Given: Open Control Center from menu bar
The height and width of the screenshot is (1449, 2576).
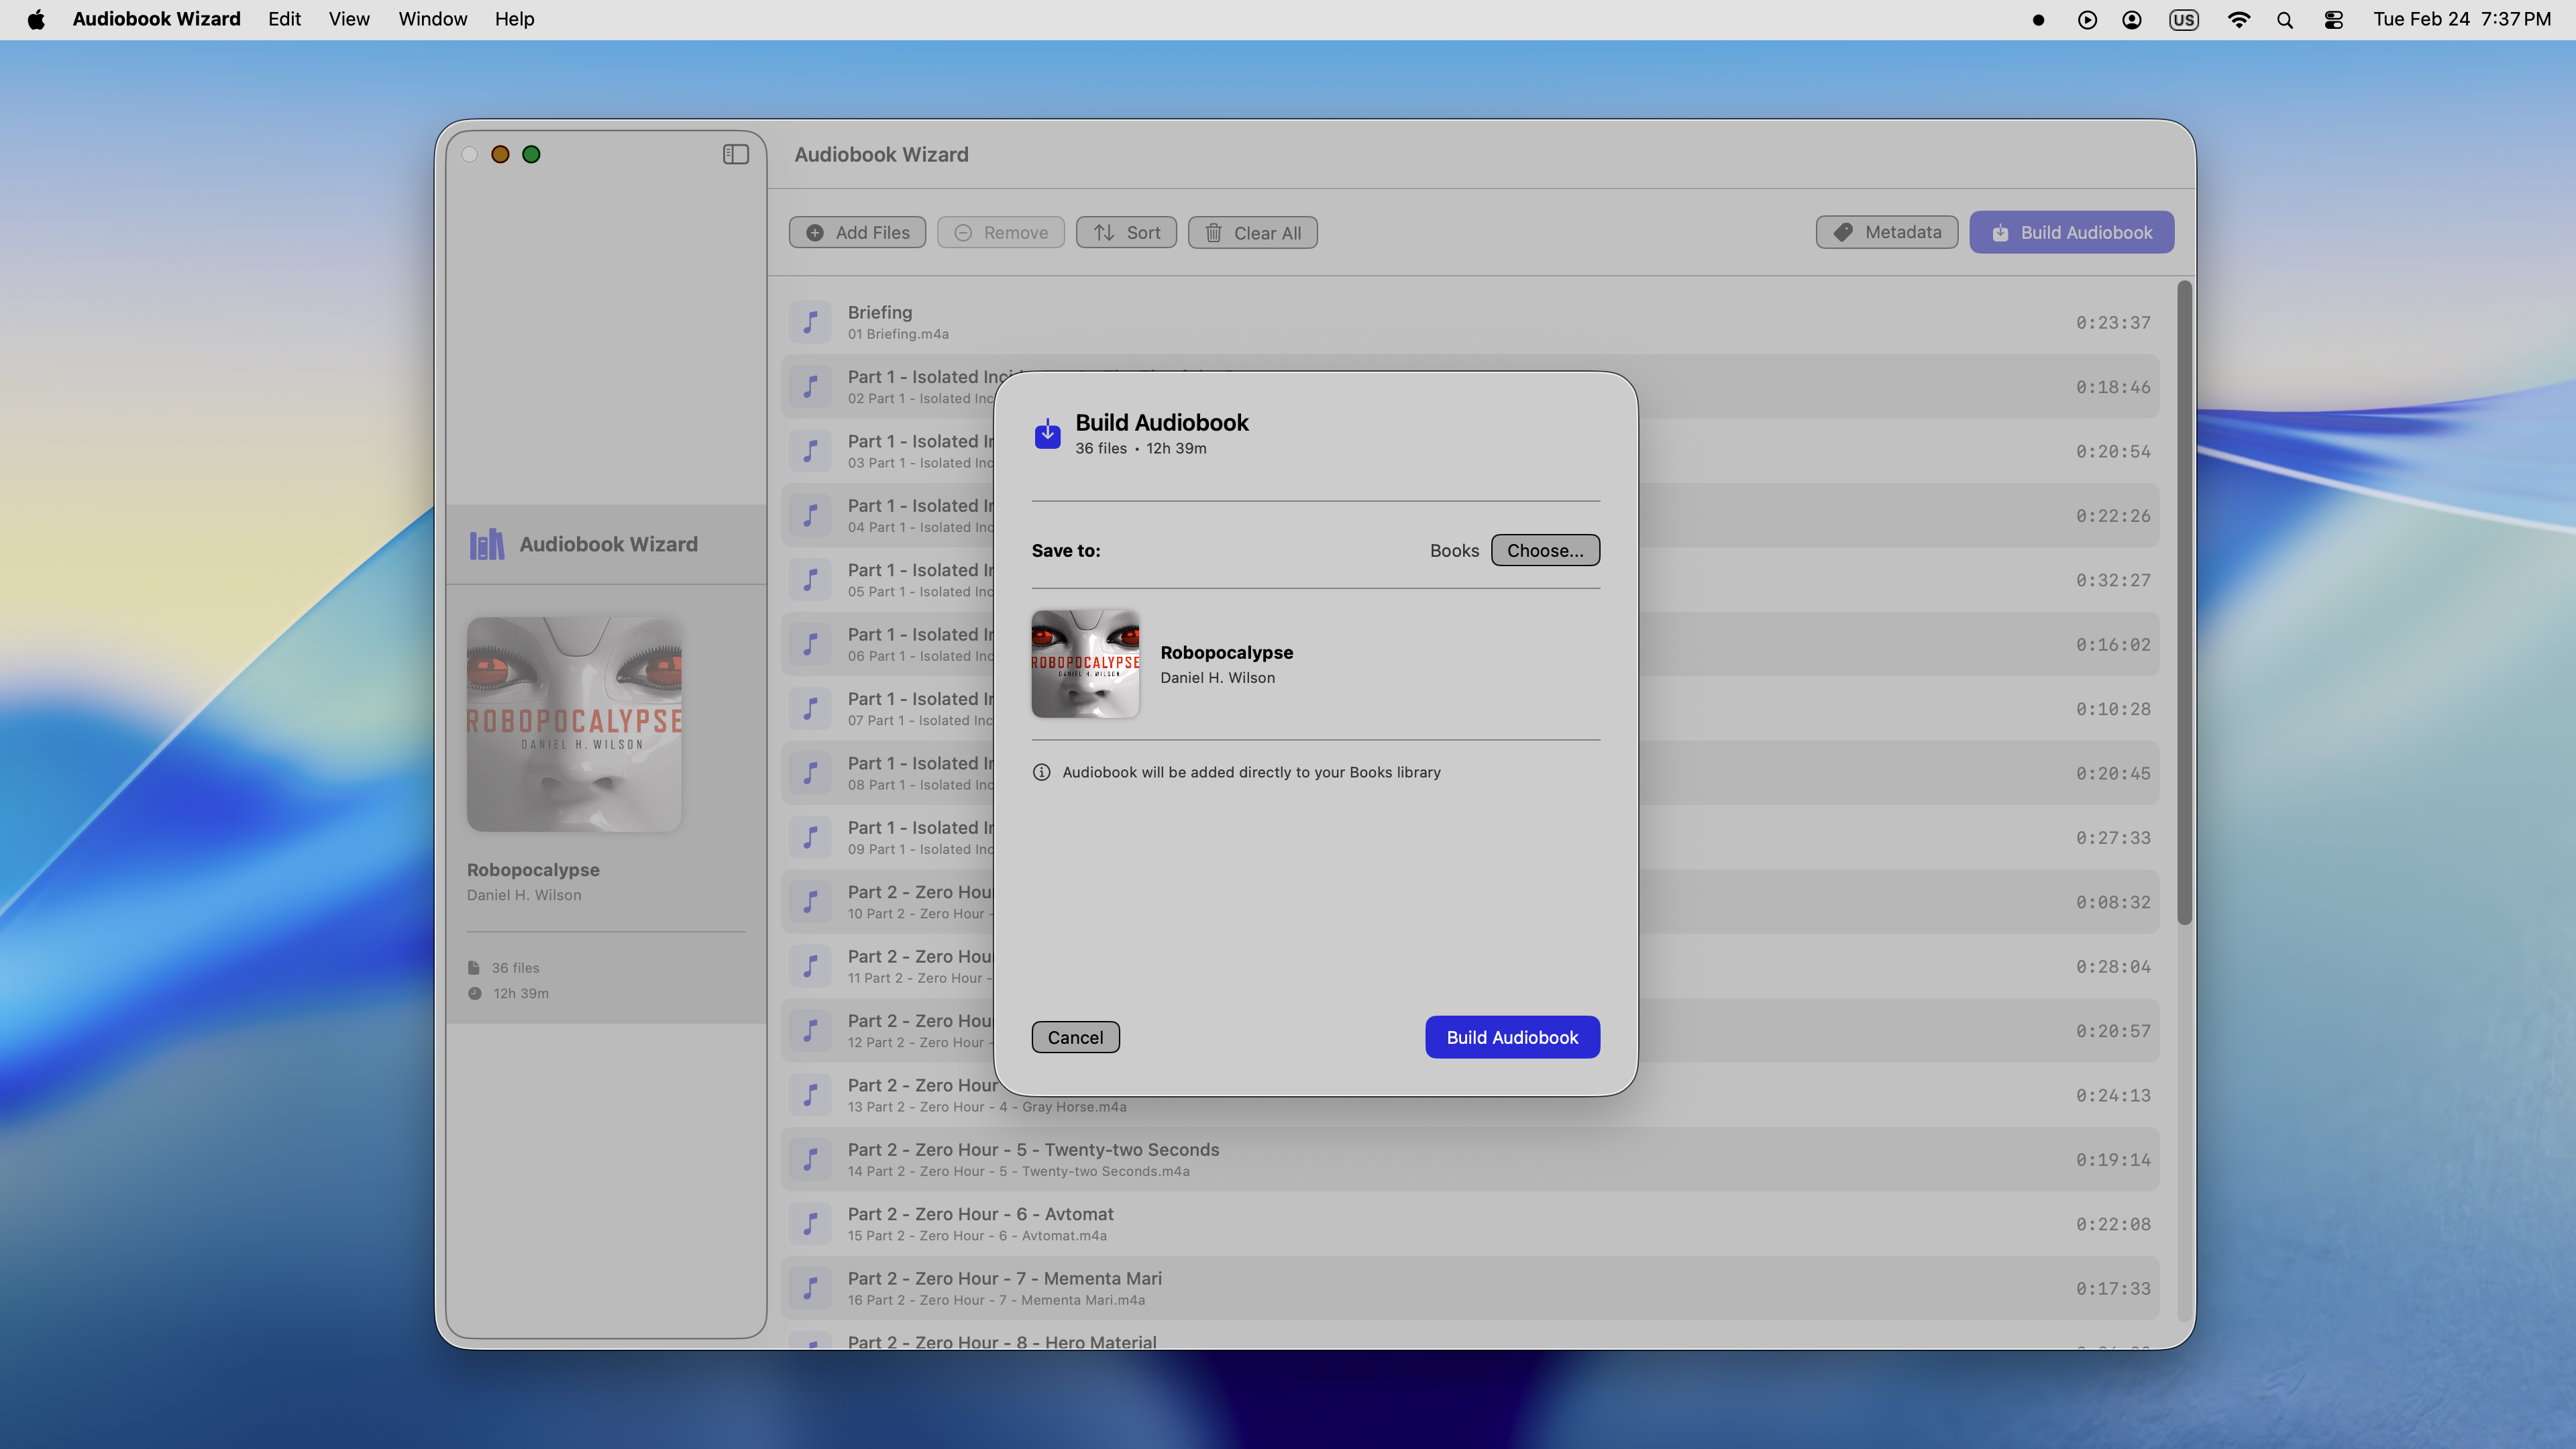Looking at the screenshot, I should (2333, 20).
